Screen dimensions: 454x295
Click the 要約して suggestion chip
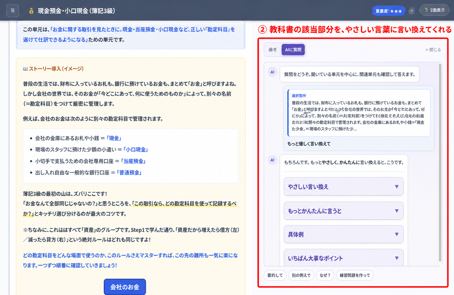coord(275,275)
